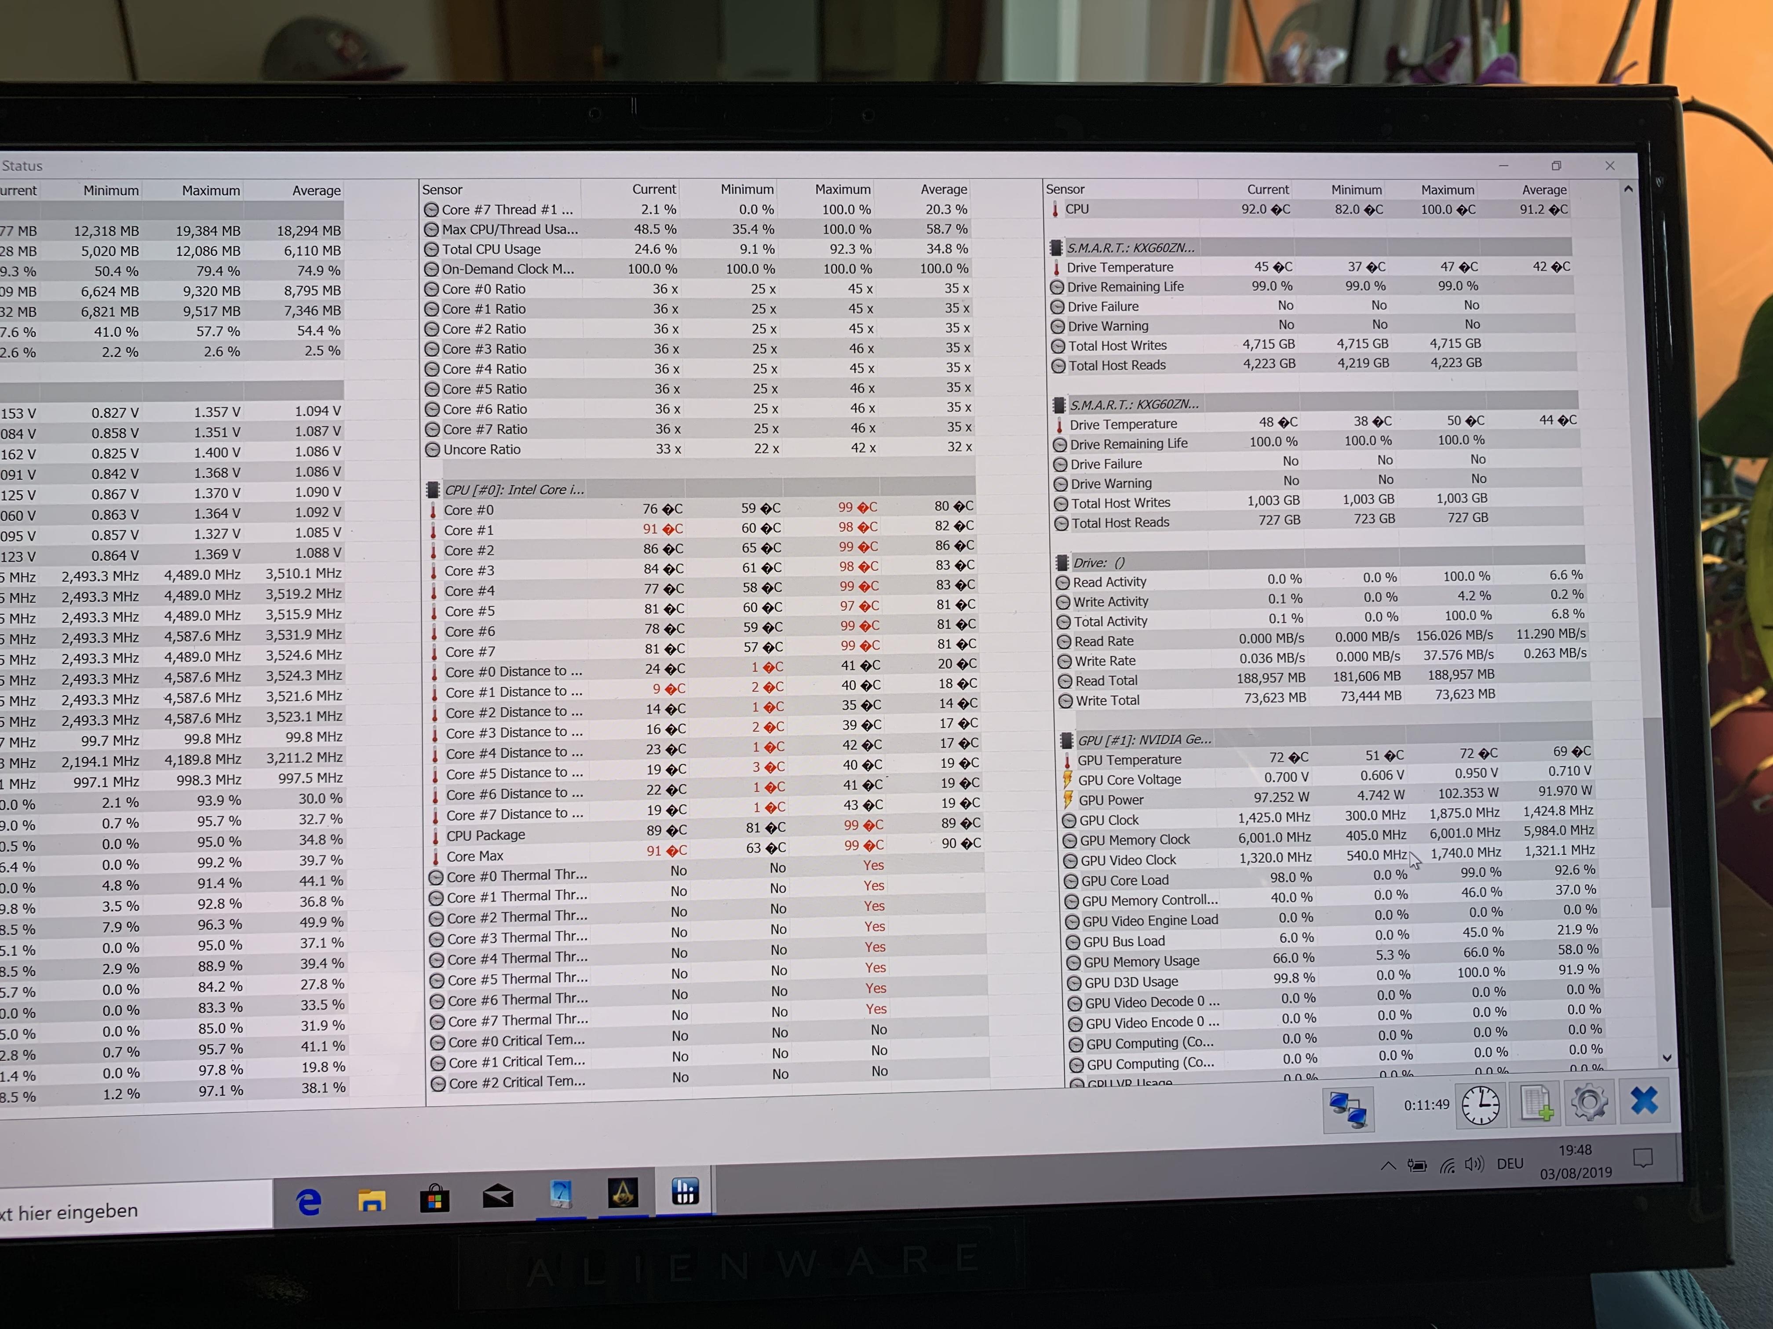Open the Microsoft Edge taskbar icon
Image resolution: width=1773 pixels, height=1329 pixels.
click(309, 1202)
